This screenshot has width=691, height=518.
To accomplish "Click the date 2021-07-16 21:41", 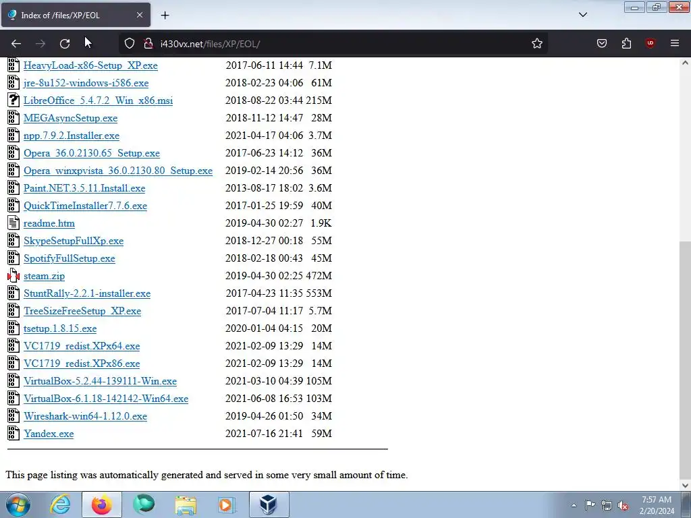I will (264, 434).
